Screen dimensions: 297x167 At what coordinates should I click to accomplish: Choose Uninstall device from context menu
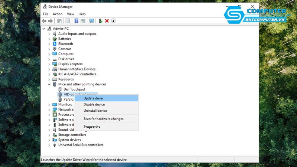pyautogui.click(x=106, y=111)
